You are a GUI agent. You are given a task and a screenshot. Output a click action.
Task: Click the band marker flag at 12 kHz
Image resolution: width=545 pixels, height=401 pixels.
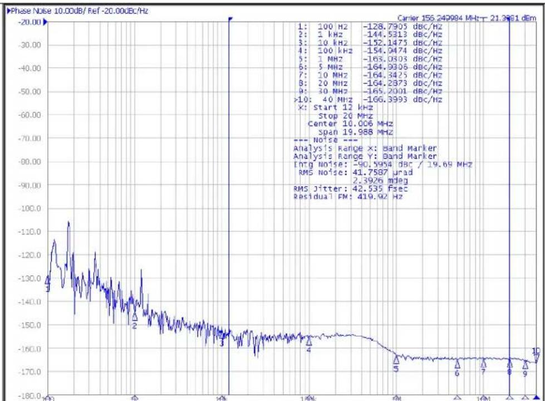230,19
